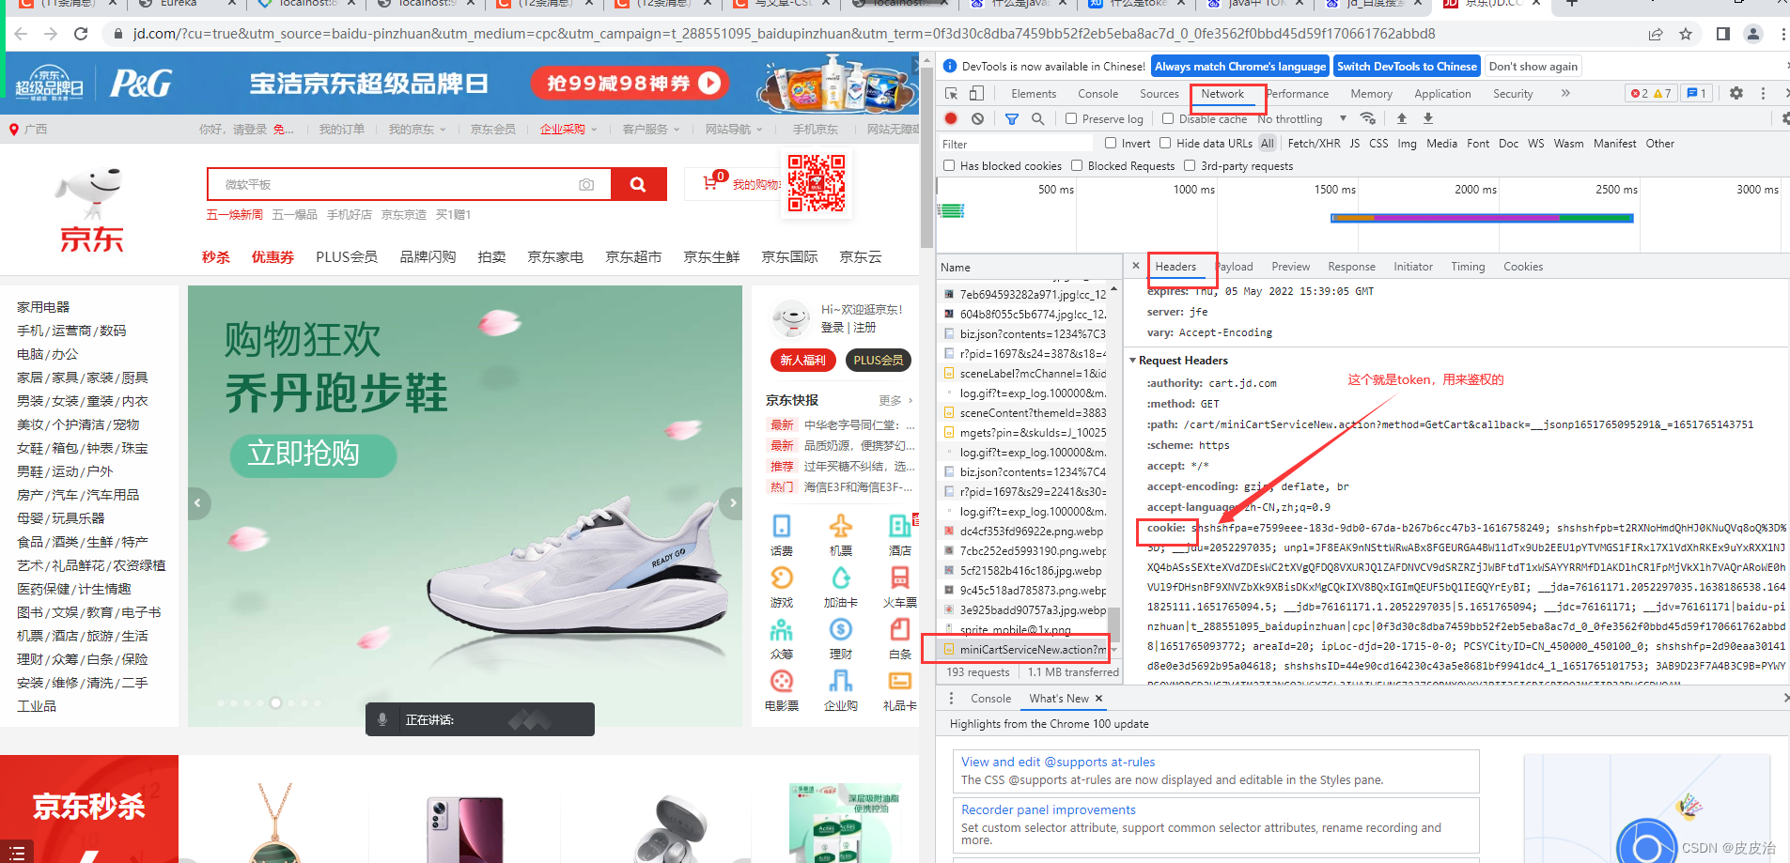Click the 立即抢购 banner button

coord(313,455)
